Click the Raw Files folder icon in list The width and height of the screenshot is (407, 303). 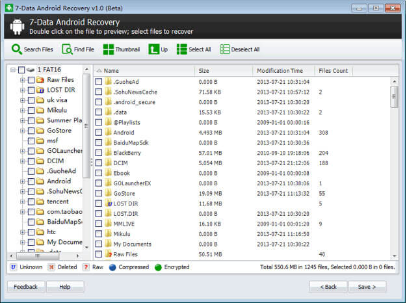pyautogui.click(x=109, y=254)
